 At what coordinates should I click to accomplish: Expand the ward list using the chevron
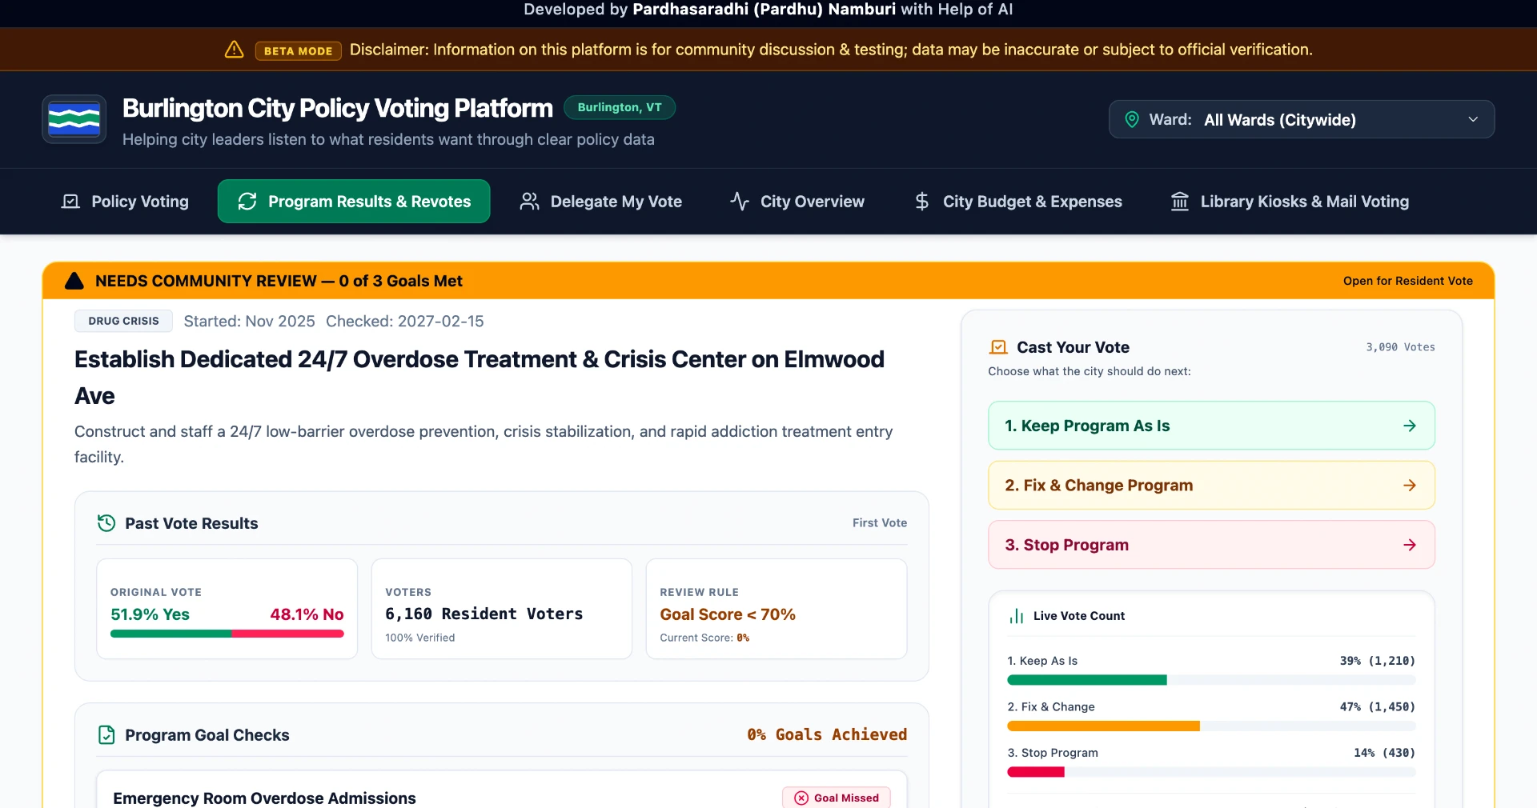(x=1473, y=119)
